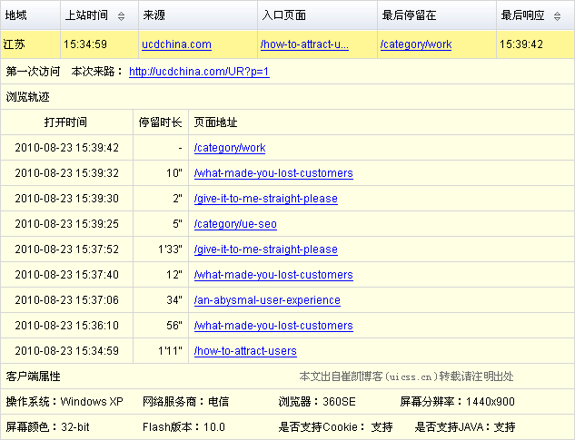Open the /how-to-attract-users page link

point(245,351)
